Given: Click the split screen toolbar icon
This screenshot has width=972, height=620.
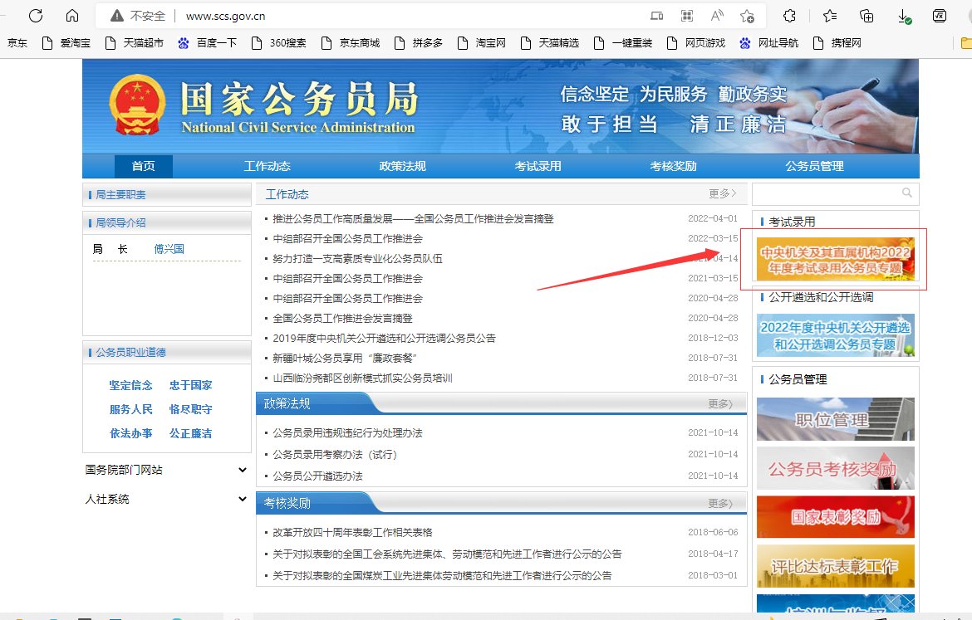Looking at the screenshot, I should point(656,15).
